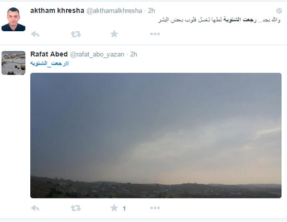The image size is (287, 222).
Task: View favorite count 1 on Rafat's tweet
Action: click(x=124, y=208)
